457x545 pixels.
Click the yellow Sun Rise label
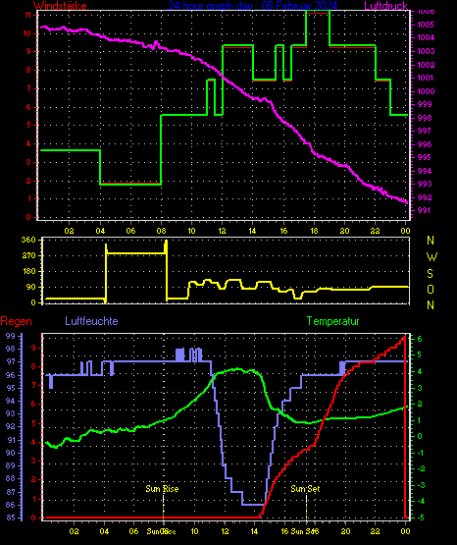click(162, 489)
